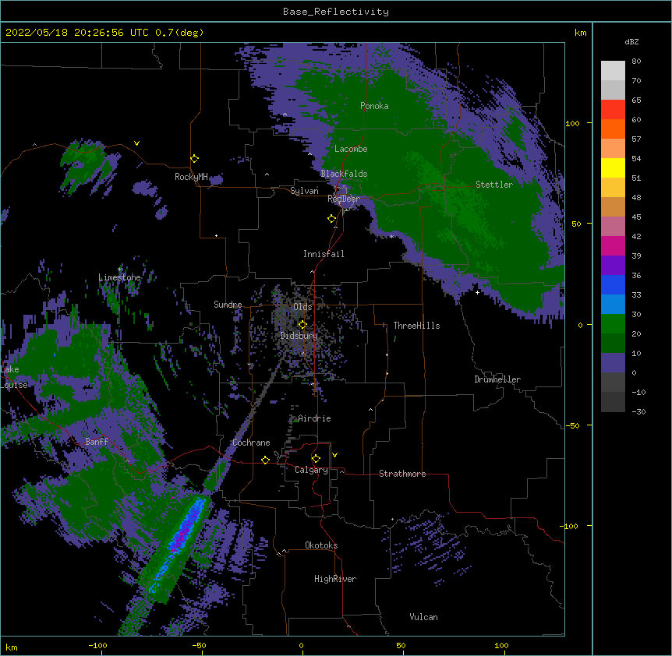Click the white swatch between 80 and 70 dBZ

coord(613,70)
